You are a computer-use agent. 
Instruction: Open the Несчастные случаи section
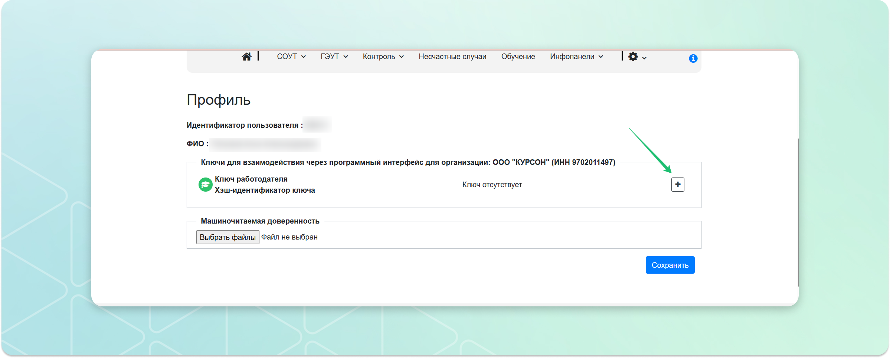pyautogui.click(x=452, y=56)
